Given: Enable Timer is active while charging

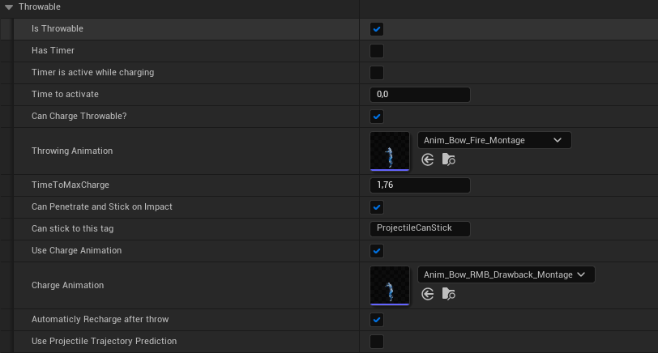Looking at the screenshot, I should pos(377,73).
